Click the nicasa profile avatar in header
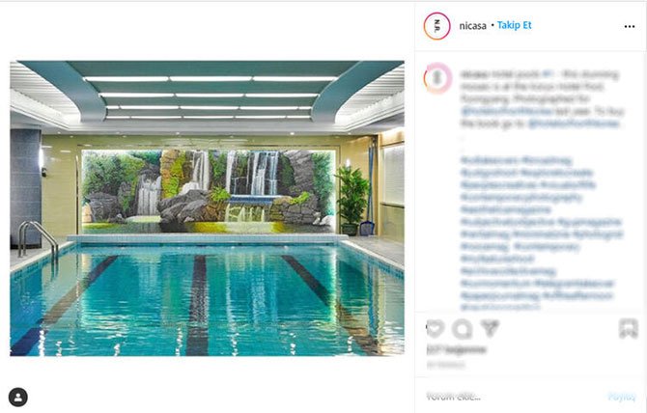Image resolution: width=647 pixels, height=413 pixels. (x=437, y=26)
